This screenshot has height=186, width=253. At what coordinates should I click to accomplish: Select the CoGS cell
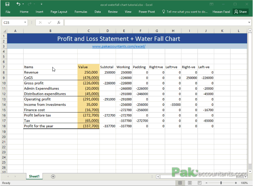[50, 78]
